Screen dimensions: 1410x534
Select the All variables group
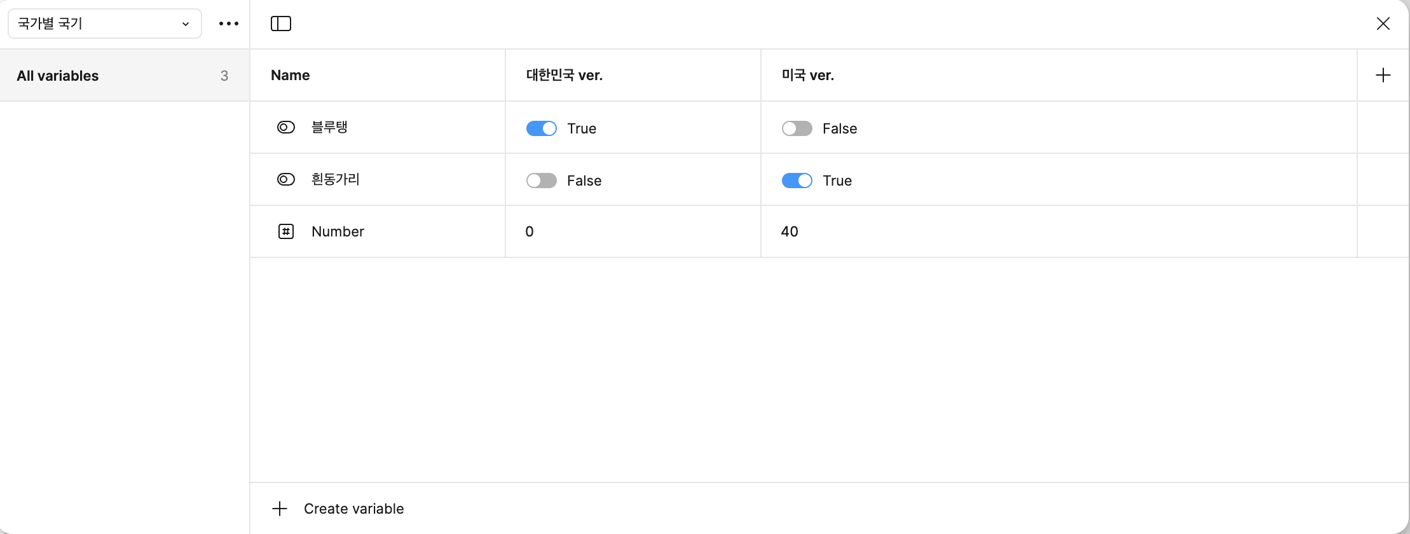124,76
